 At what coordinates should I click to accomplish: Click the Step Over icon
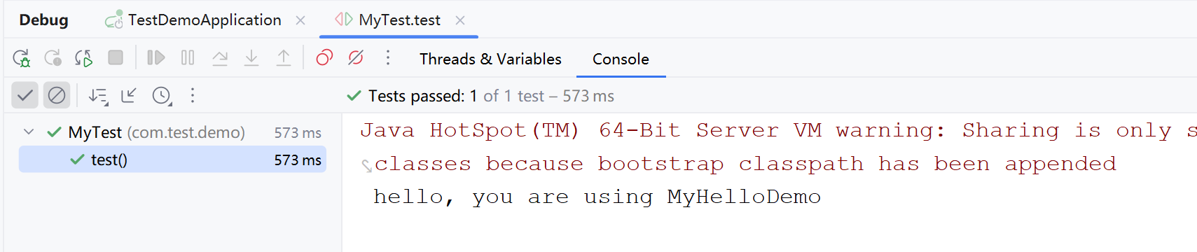pyautogui.click(x=220, y=57)
